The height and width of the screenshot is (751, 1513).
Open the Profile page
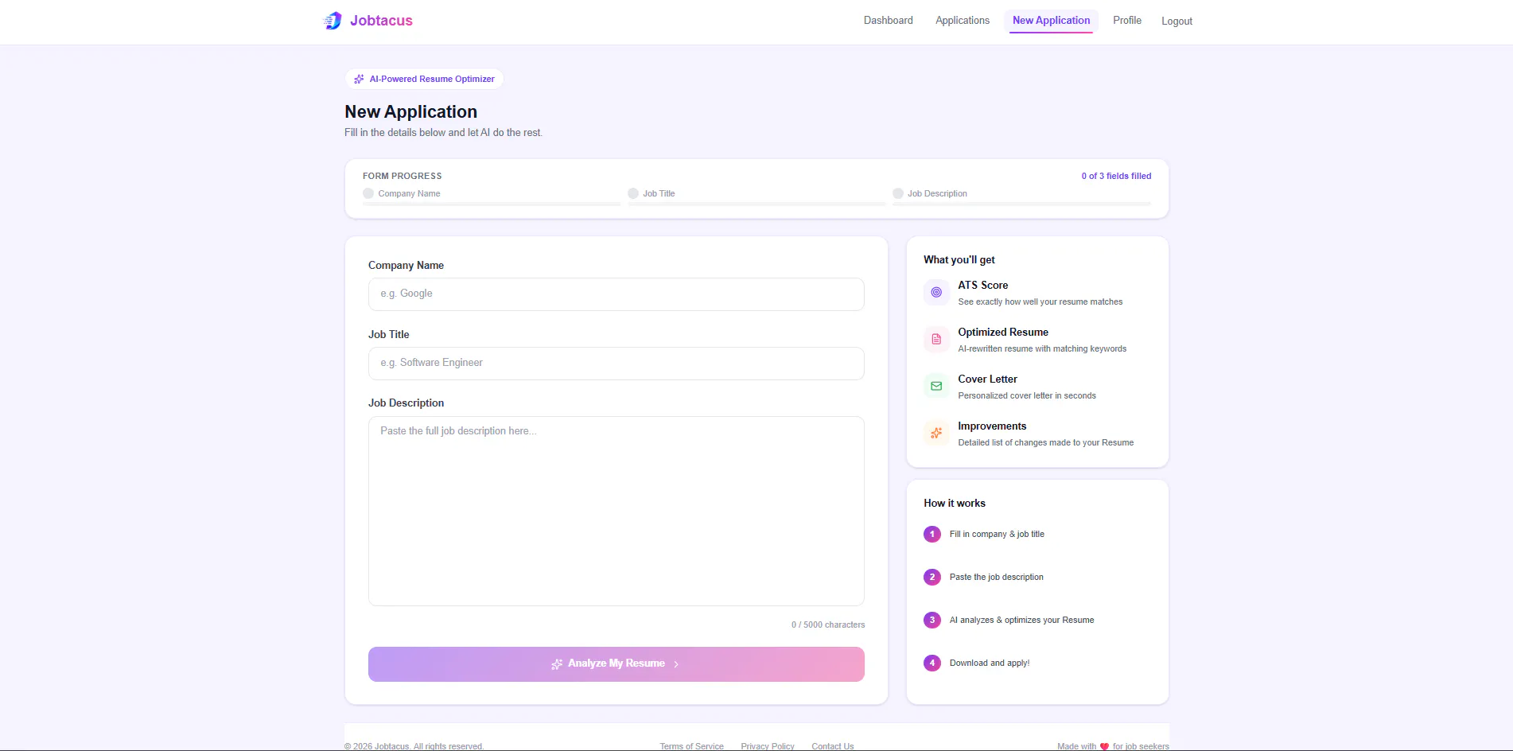1127,21
